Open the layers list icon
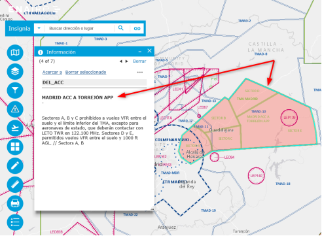This screenshot has height=236, width=322. pos(15,71)
